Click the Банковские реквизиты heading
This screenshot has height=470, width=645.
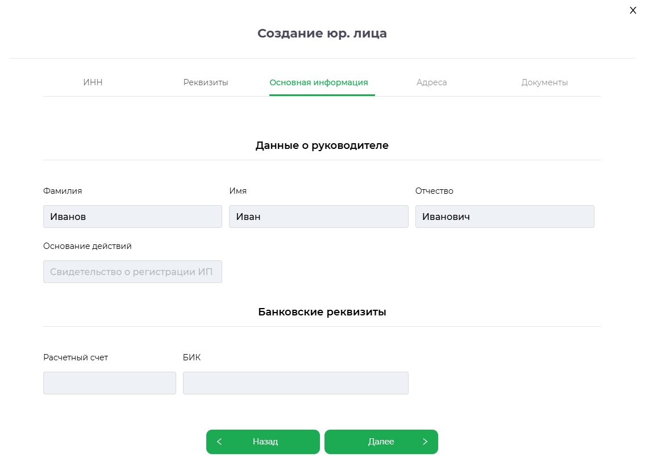click(x=322, y=312)
